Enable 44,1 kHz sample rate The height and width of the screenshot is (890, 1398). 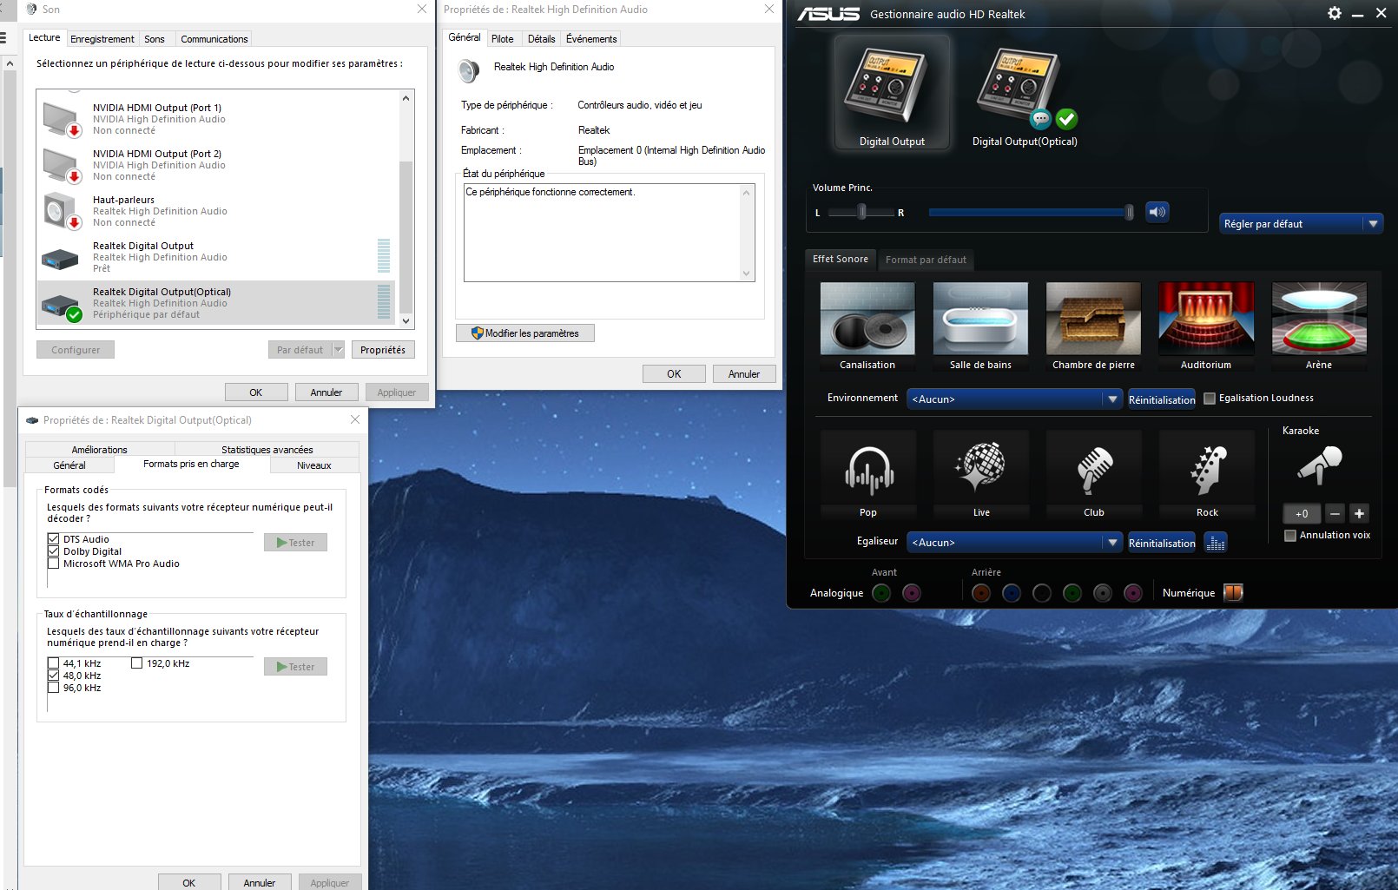[x=54, y=663]
